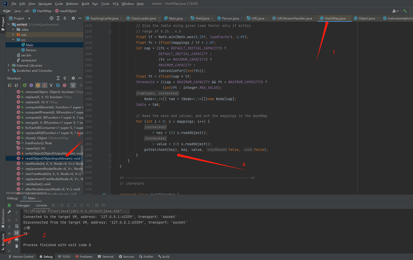Open the Refactor menu

pyautogui.click(x=72, y=4)
